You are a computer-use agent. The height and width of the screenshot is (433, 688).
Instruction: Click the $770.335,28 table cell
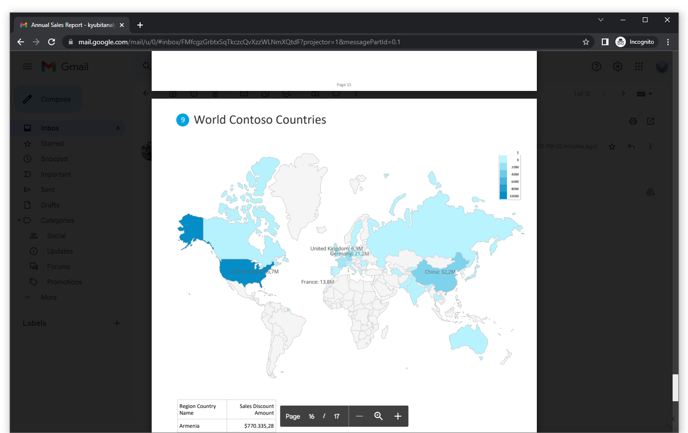pyautogui.click(x=251, y=426)
